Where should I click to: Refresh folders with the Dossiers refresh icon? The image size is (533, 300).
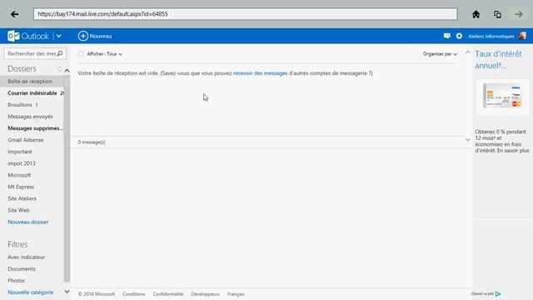pos(59,69)
